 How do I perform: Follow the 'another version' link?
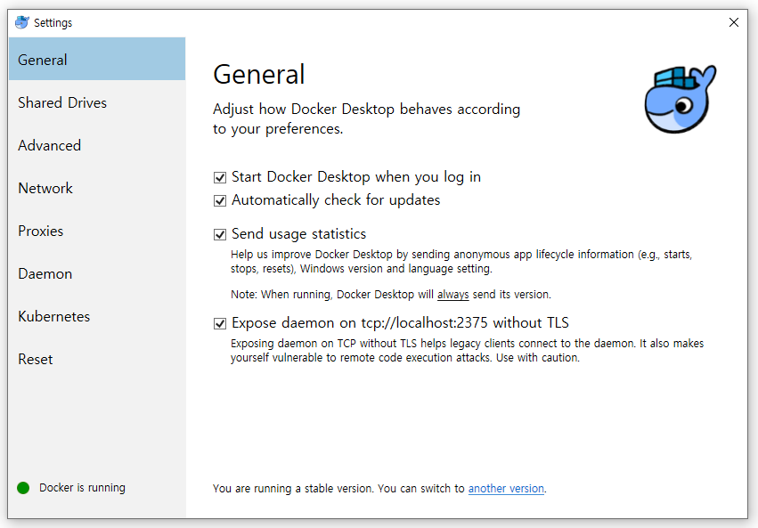coord(506,489)
